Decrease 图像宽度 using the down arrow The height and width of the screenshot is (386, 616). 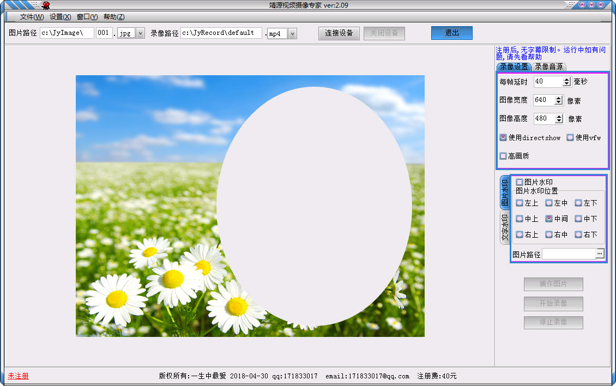tap(558, 102)
